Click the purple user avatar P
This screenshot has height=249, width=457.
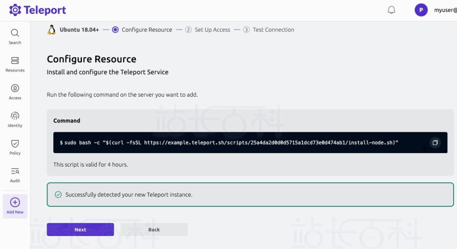click(x=421, y=10)
